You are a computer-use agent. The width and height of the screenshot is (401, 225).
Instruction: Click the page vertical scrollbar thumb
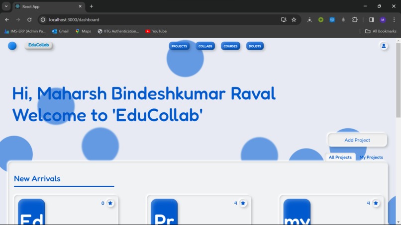tap(398, 80)
